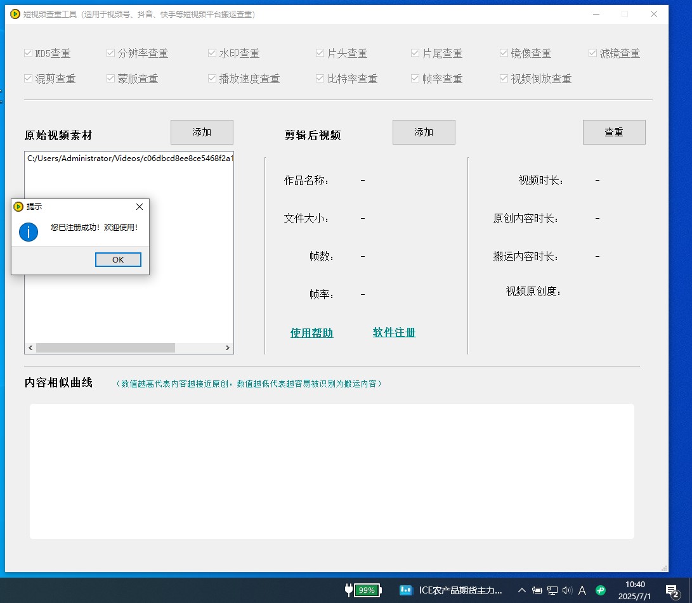
Task: Click the app icon in the main window title bar
Action: [x=15, y=14]
